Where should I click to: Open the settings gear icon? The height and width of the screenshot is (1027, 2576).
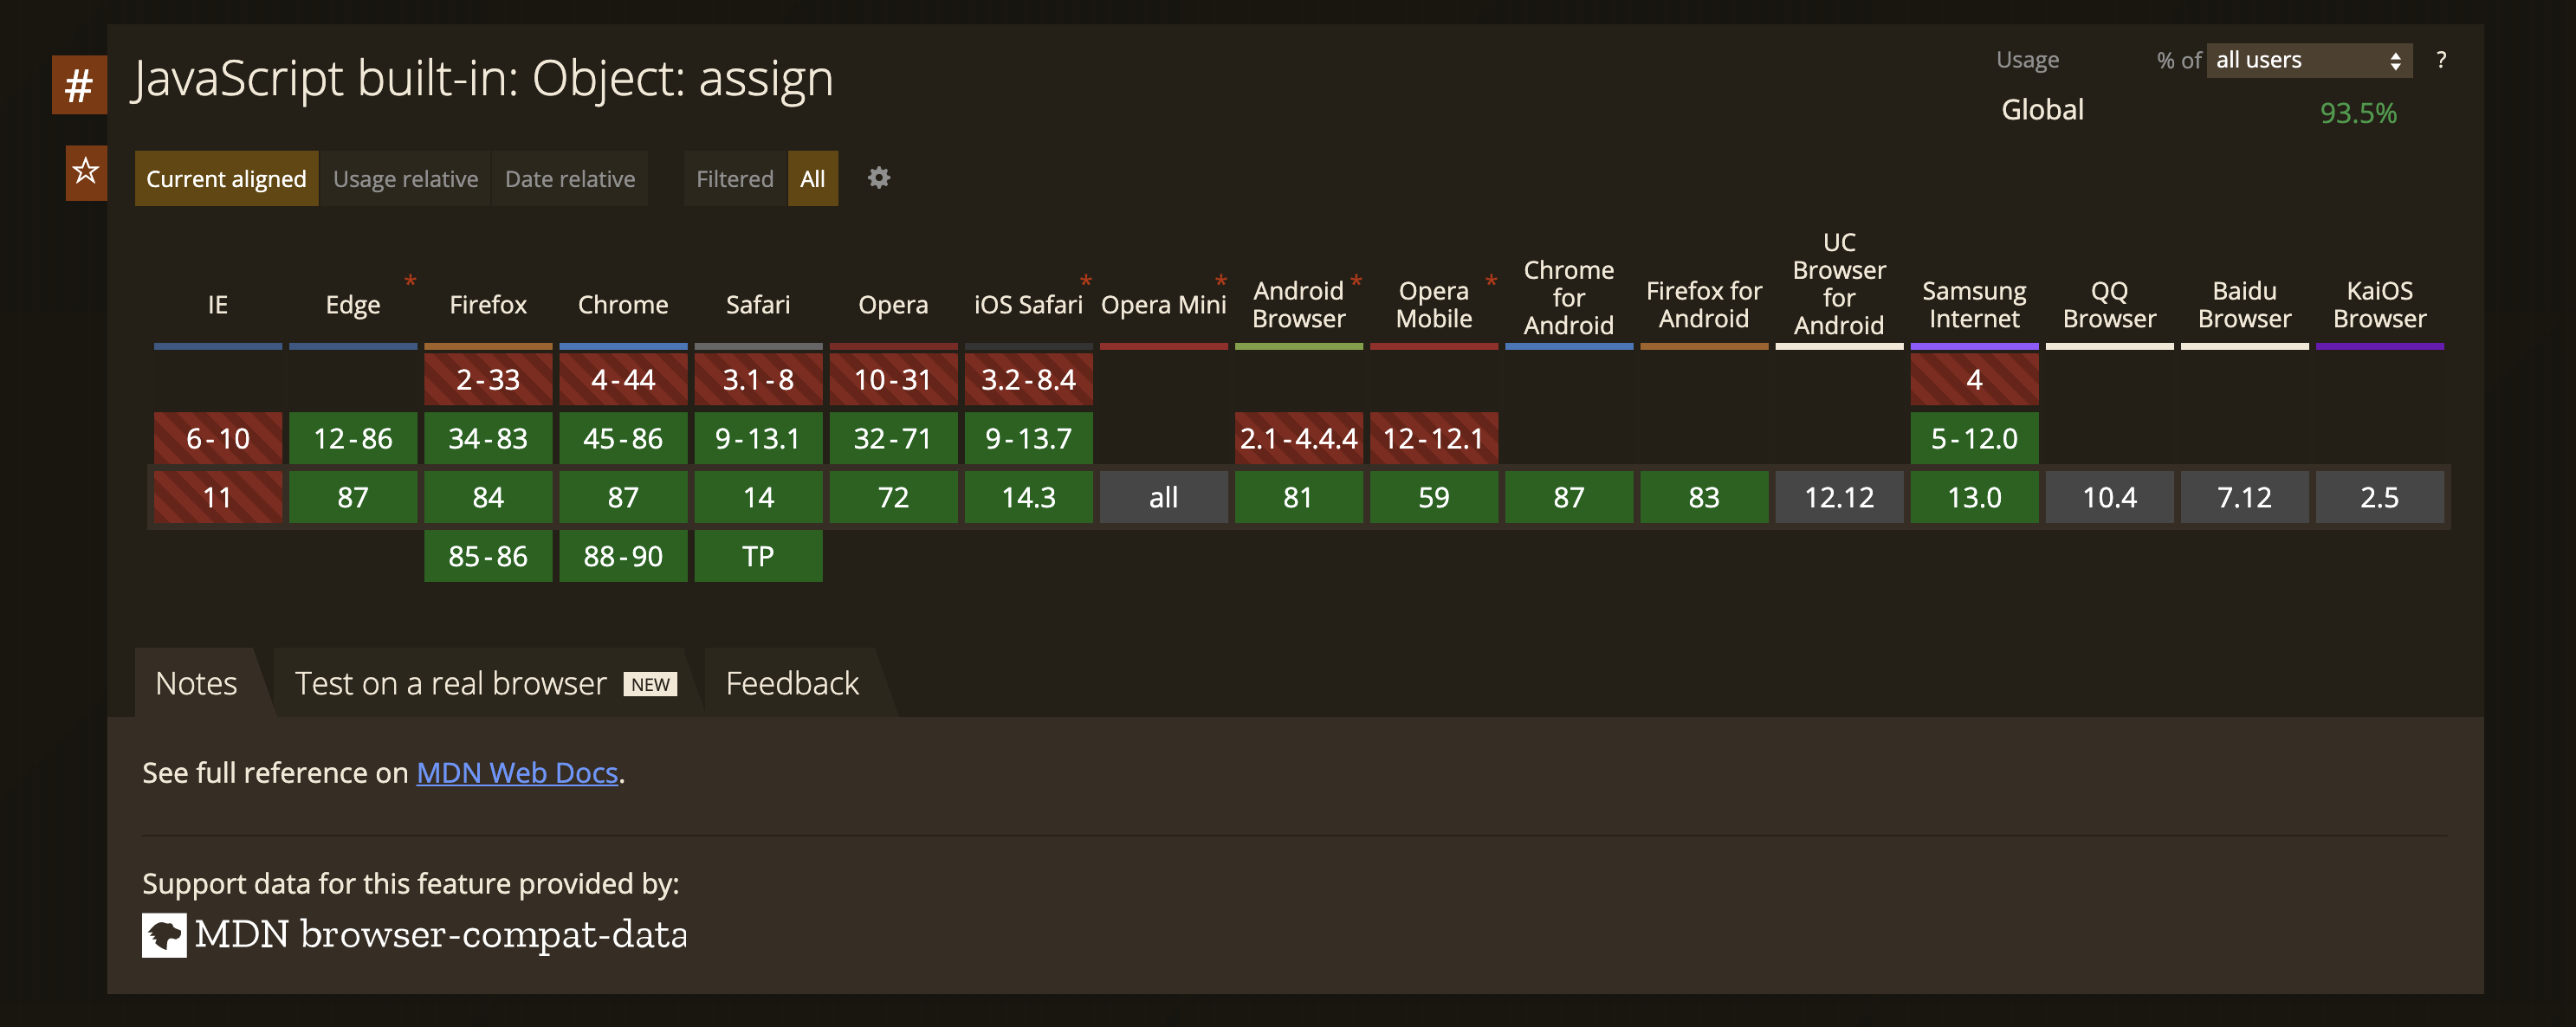(878, 178)
